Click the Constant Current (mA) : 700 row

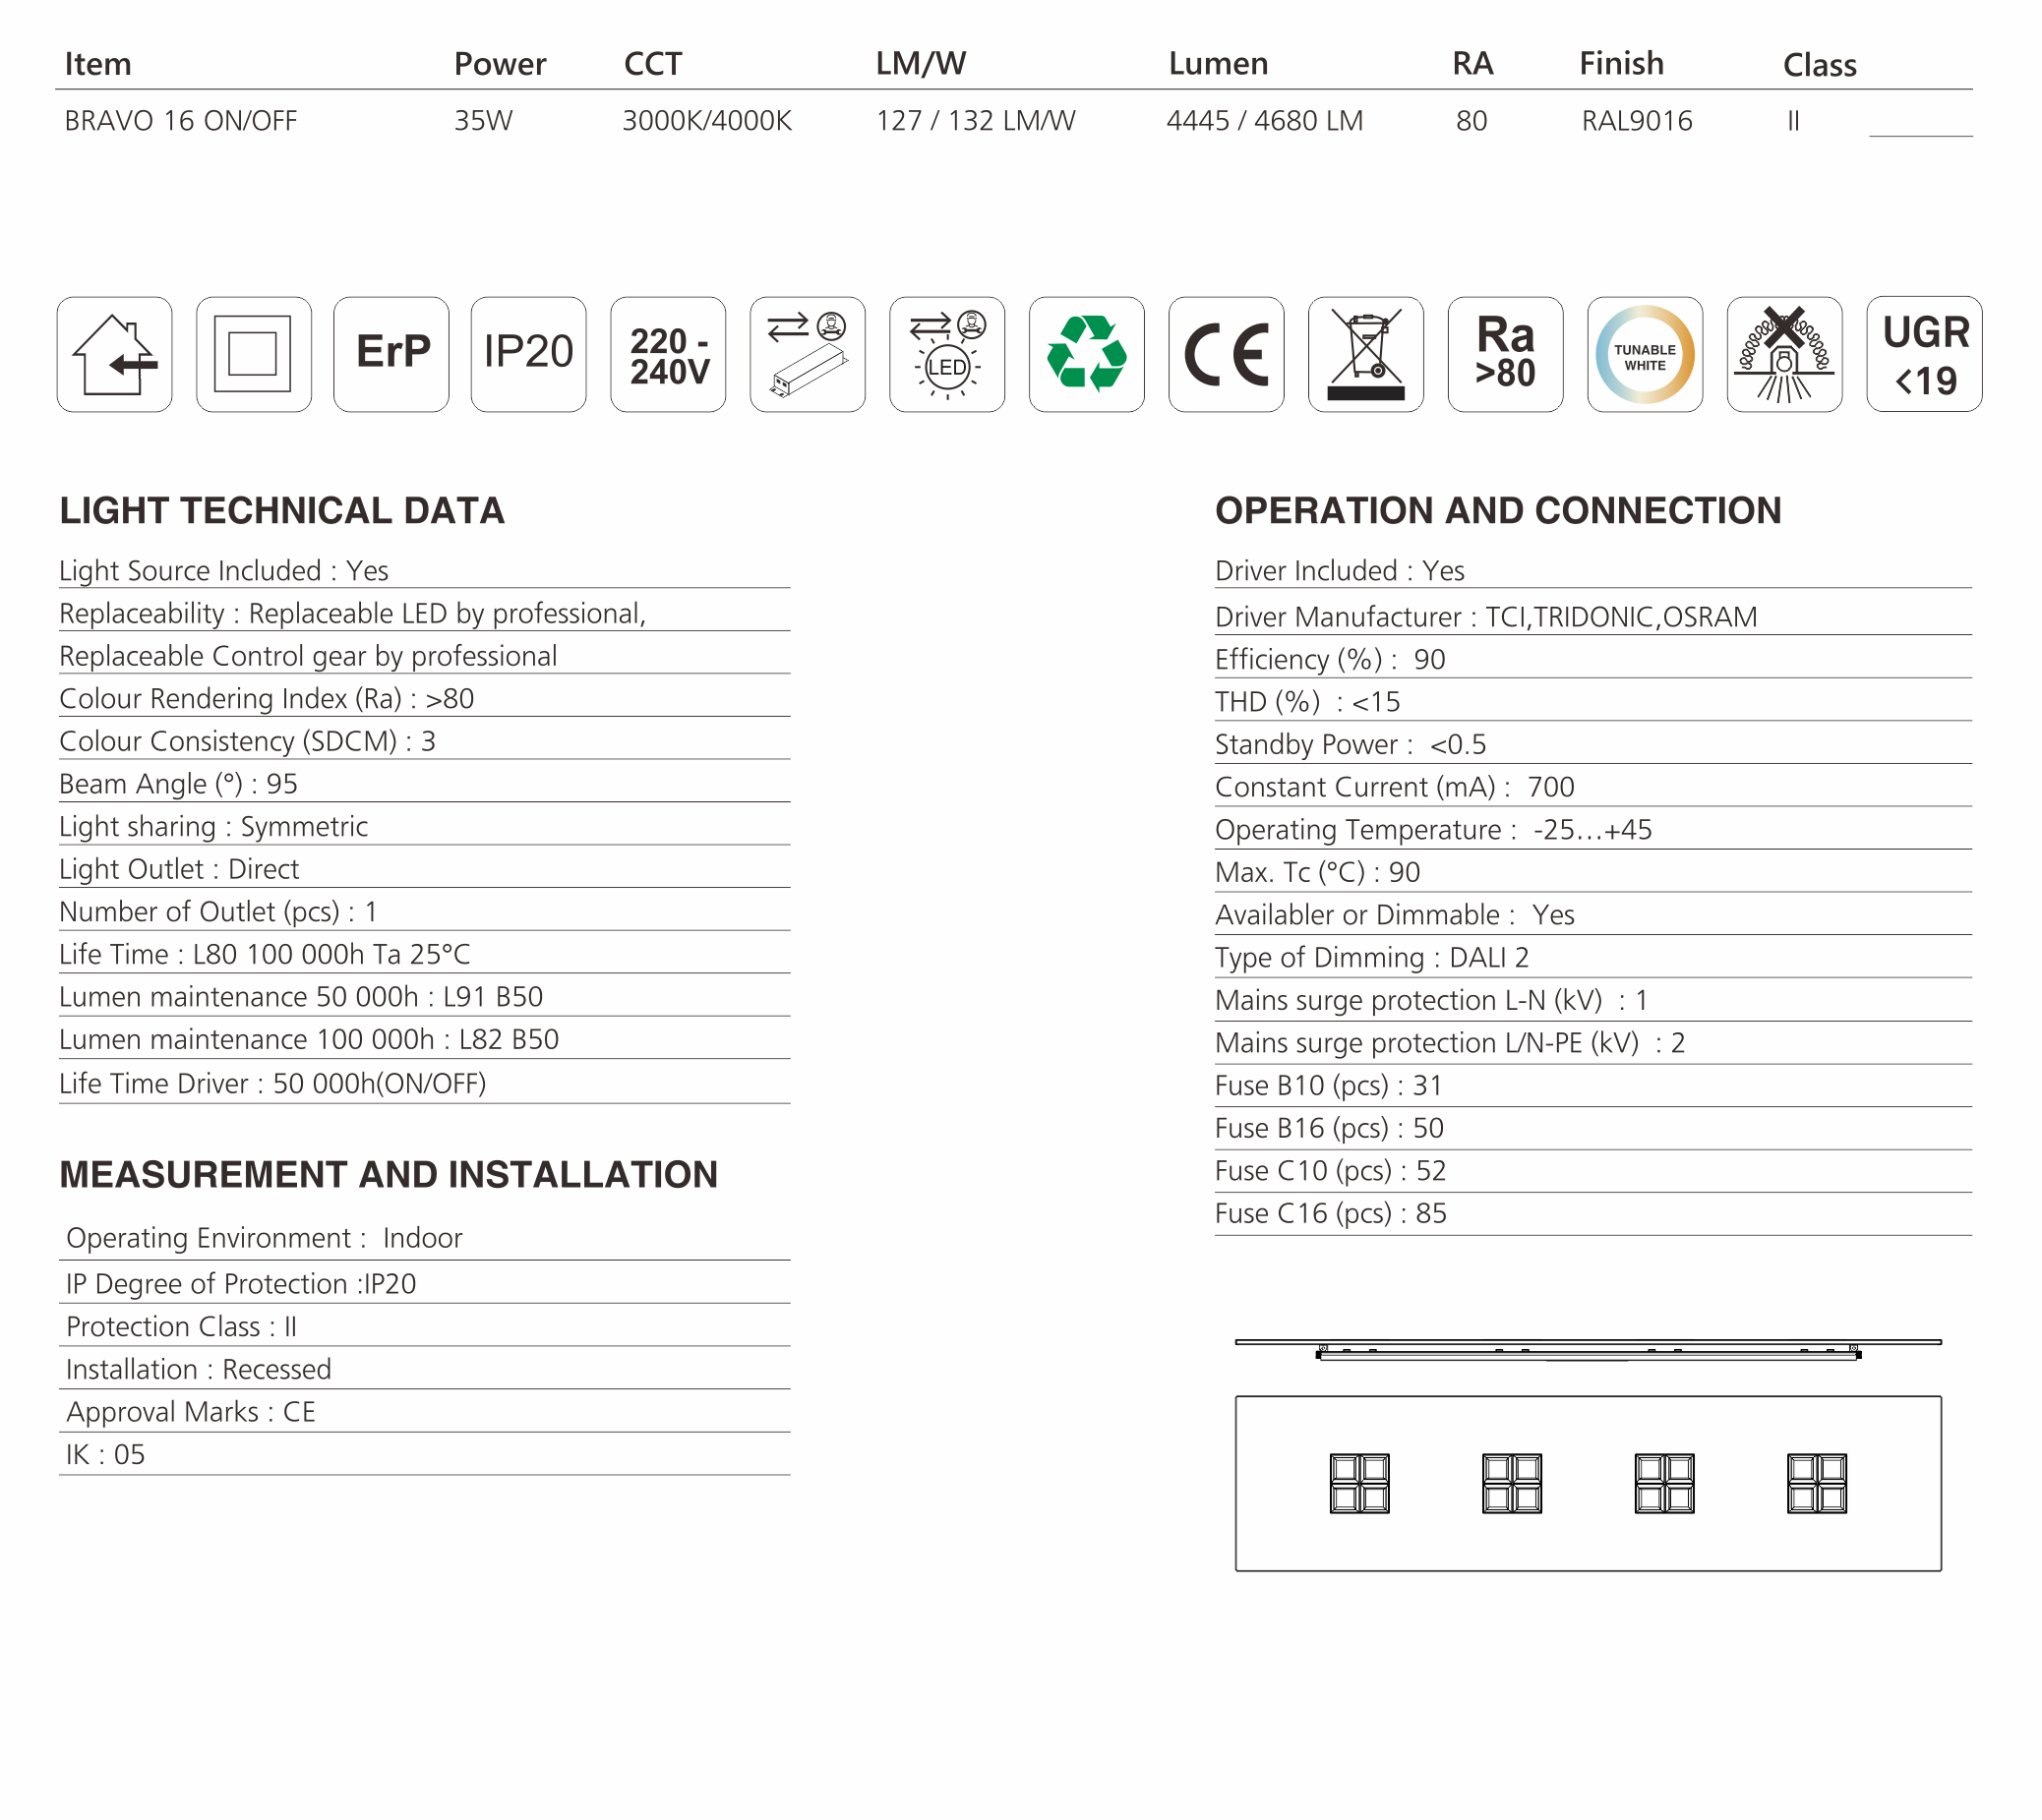(x=1592, y=788)
